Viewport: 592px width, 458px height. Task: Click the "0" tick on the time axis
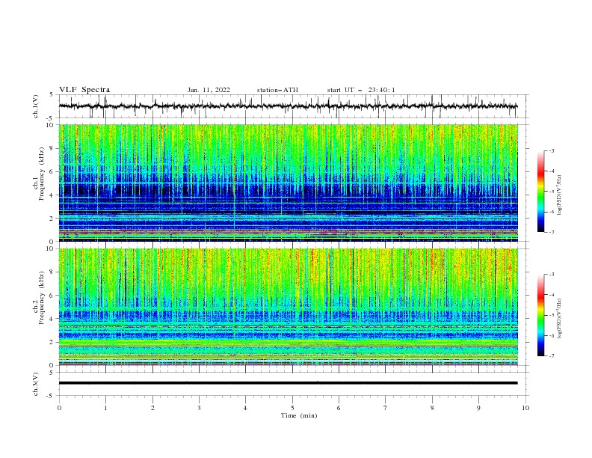pos(59,408)
